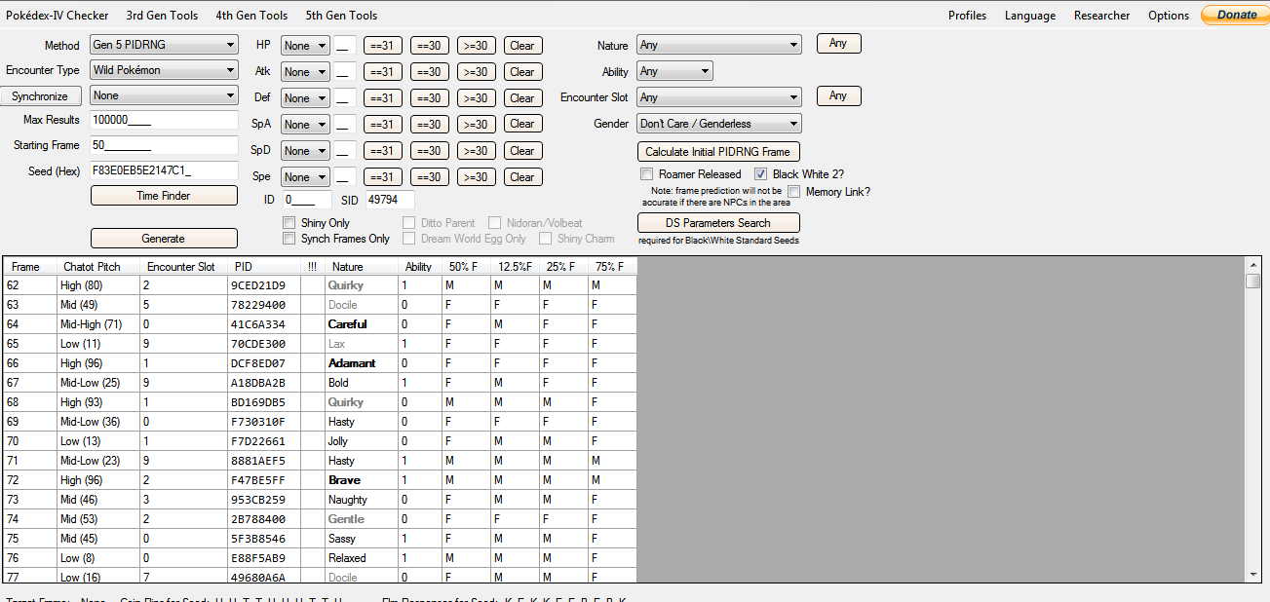Open the Time Finder
The width and height of the screenshot is (1270, 602).
pyautogui.click(x=164, y=196)
